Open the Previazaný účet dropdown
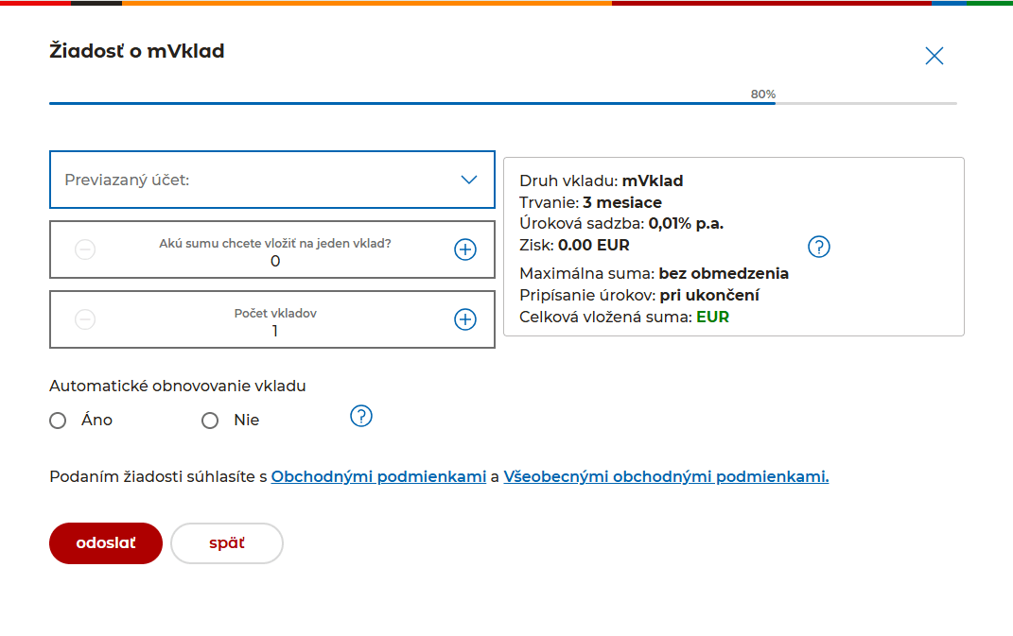Viewport: 1013px width, 636px height. point(255,180)
